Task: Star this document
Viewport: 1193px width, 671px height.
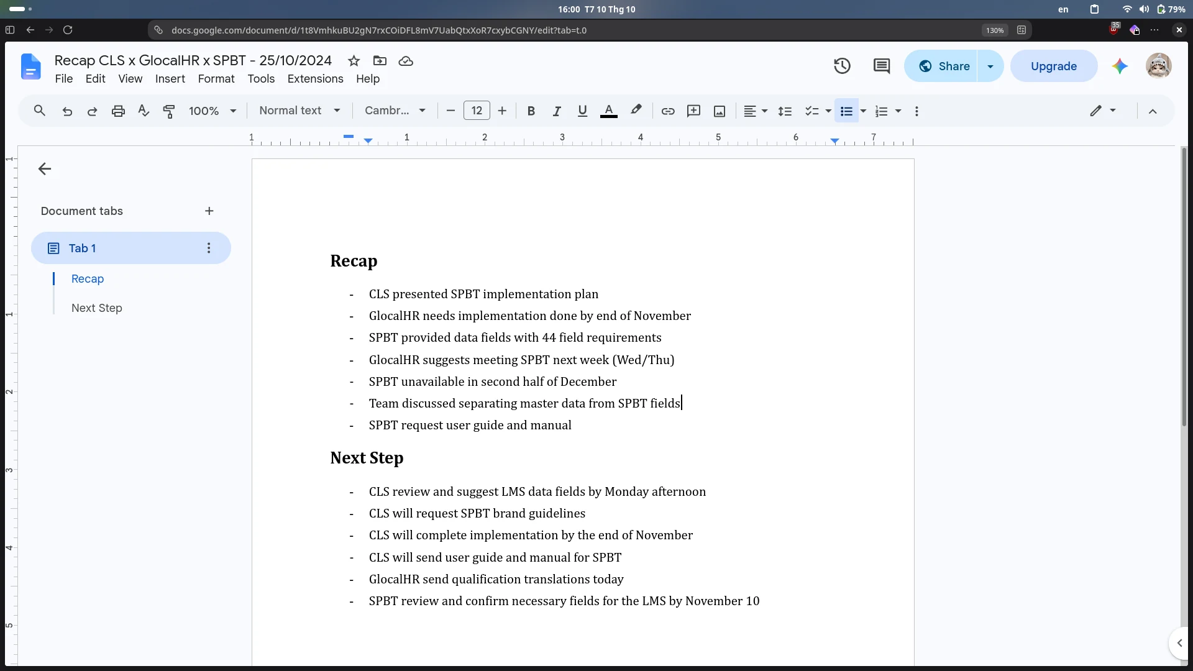Action: point(354,61)
